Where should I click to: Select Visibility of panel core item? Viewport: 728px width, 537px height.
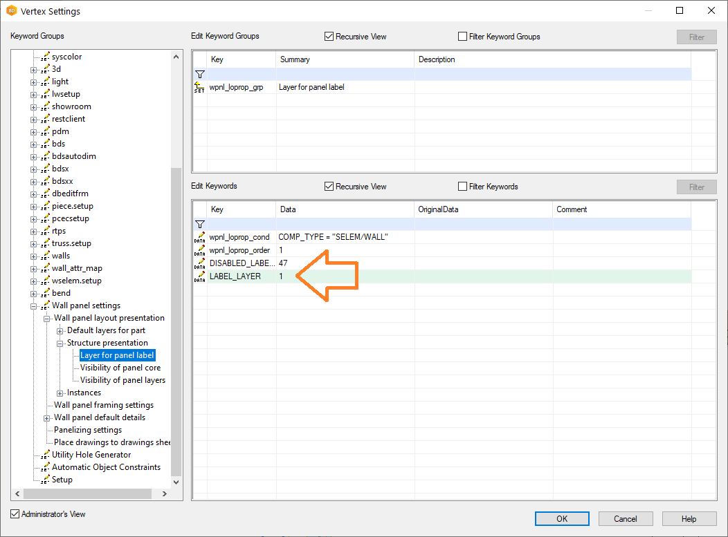pos(120,368)
